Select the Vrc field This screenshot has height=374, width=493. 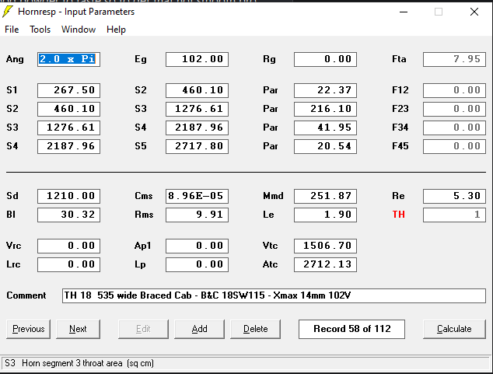click(x=69, y=246)
